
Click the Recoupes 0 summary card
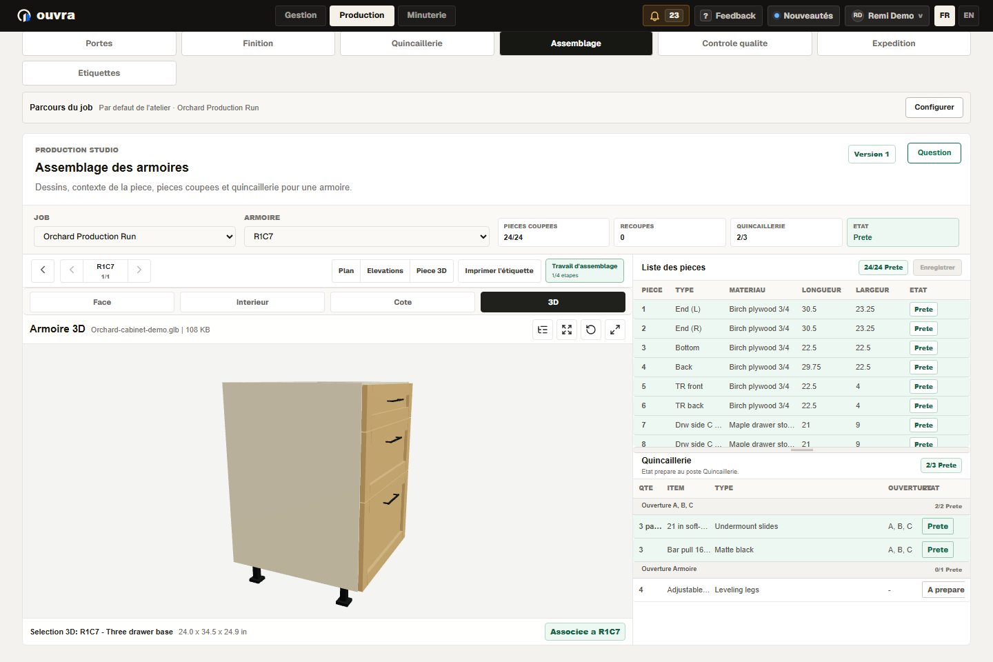pos(670,232)
